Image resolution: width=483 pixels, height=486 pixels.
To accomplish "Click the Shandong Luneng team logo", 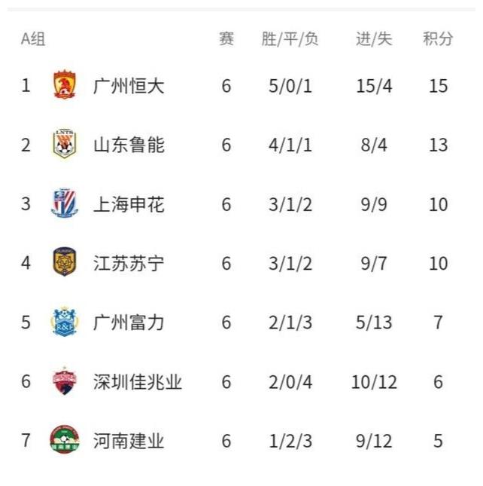I will point(65,143).
